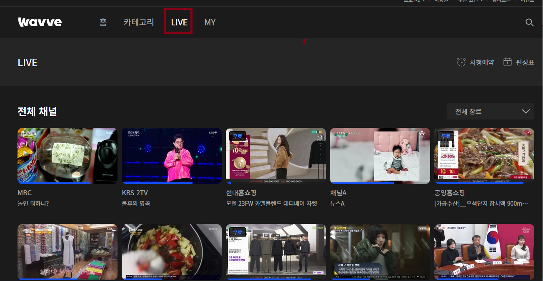Open the KBS1 cooking pan thumbnail

172,252
